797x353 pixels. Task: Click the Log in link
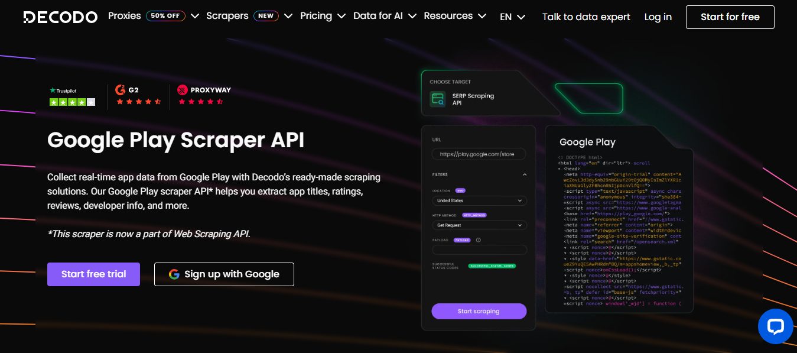[x=658, y=17]
